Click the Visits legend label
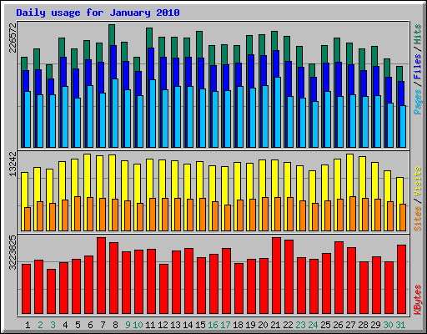Image resolution: width=427 pixels, height=334 pixels. (x=418, y=182)
